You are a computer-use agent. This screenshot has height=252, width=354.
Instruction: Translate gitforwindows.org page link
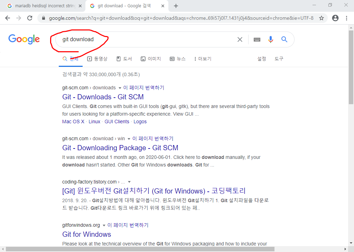click(x=128, y=225)
